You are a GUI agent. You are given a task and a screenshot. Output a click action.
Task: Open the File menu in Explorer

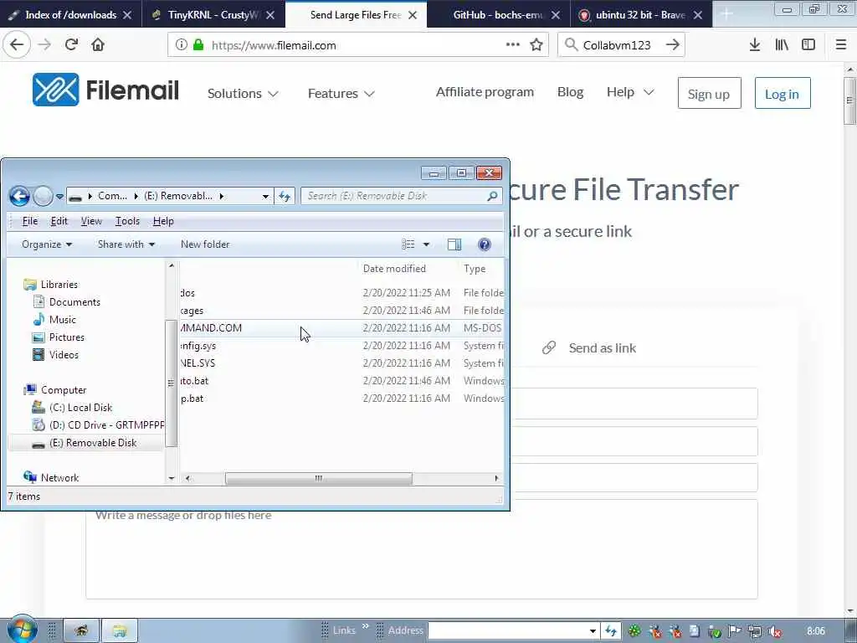pos(29,221)
